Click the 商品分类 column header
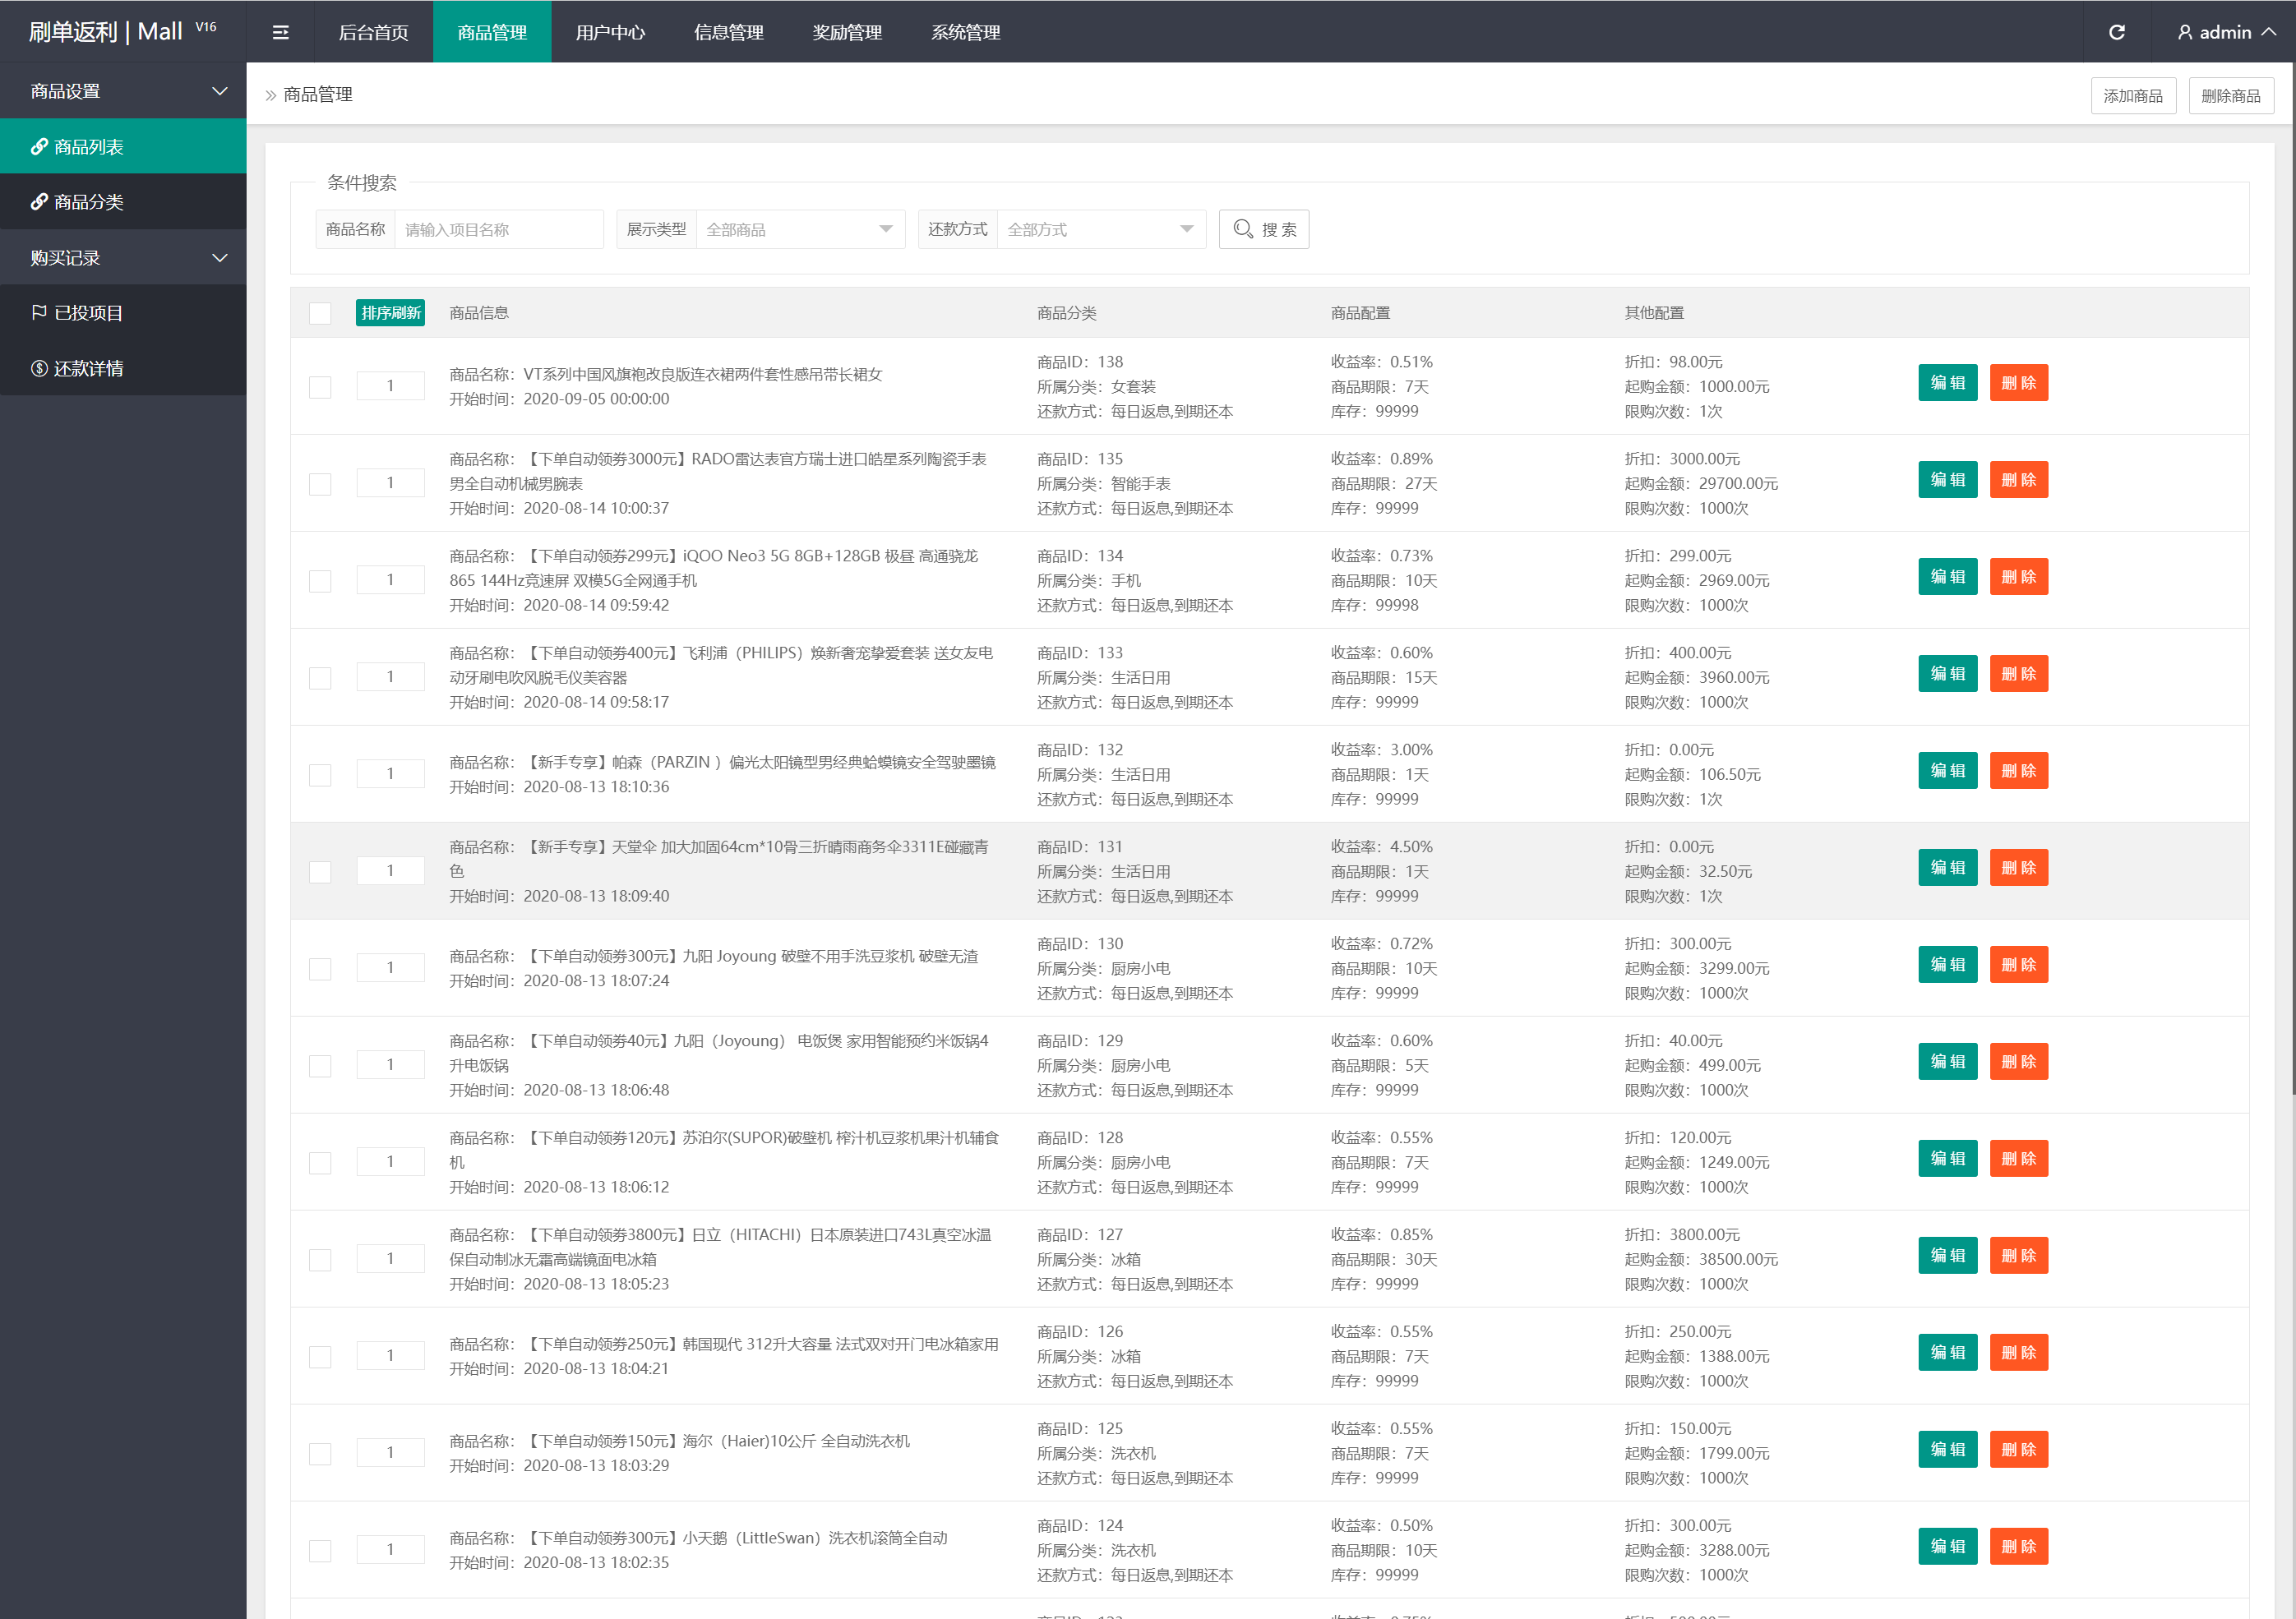The width and height of the screenshot is (2296, 1619). (x=1066, y=313)
